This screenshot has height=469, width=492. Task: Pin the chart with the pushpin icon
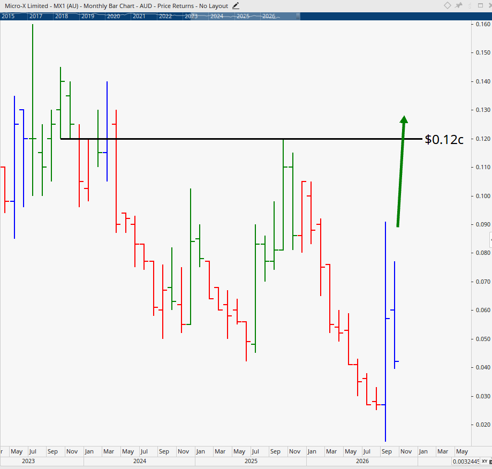coord(459,5)
